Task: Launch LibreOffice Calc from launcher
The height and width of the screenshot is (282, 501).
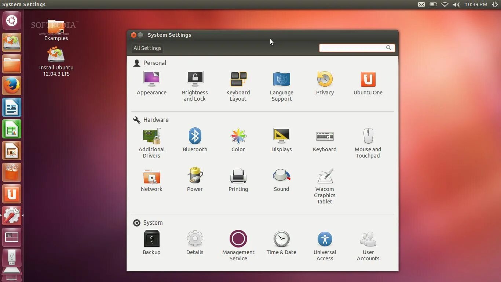Action: click(12, 129)
